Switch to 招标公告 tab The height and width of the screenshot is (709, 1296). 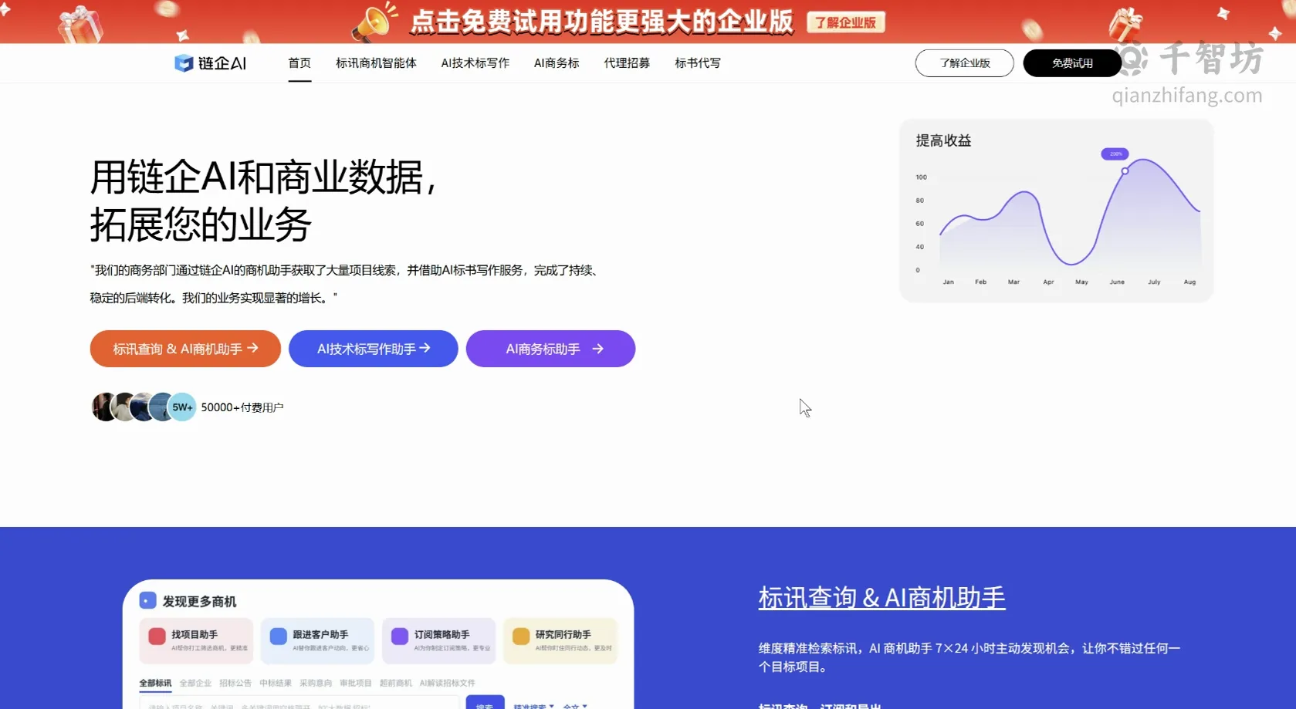coord(235,683)
